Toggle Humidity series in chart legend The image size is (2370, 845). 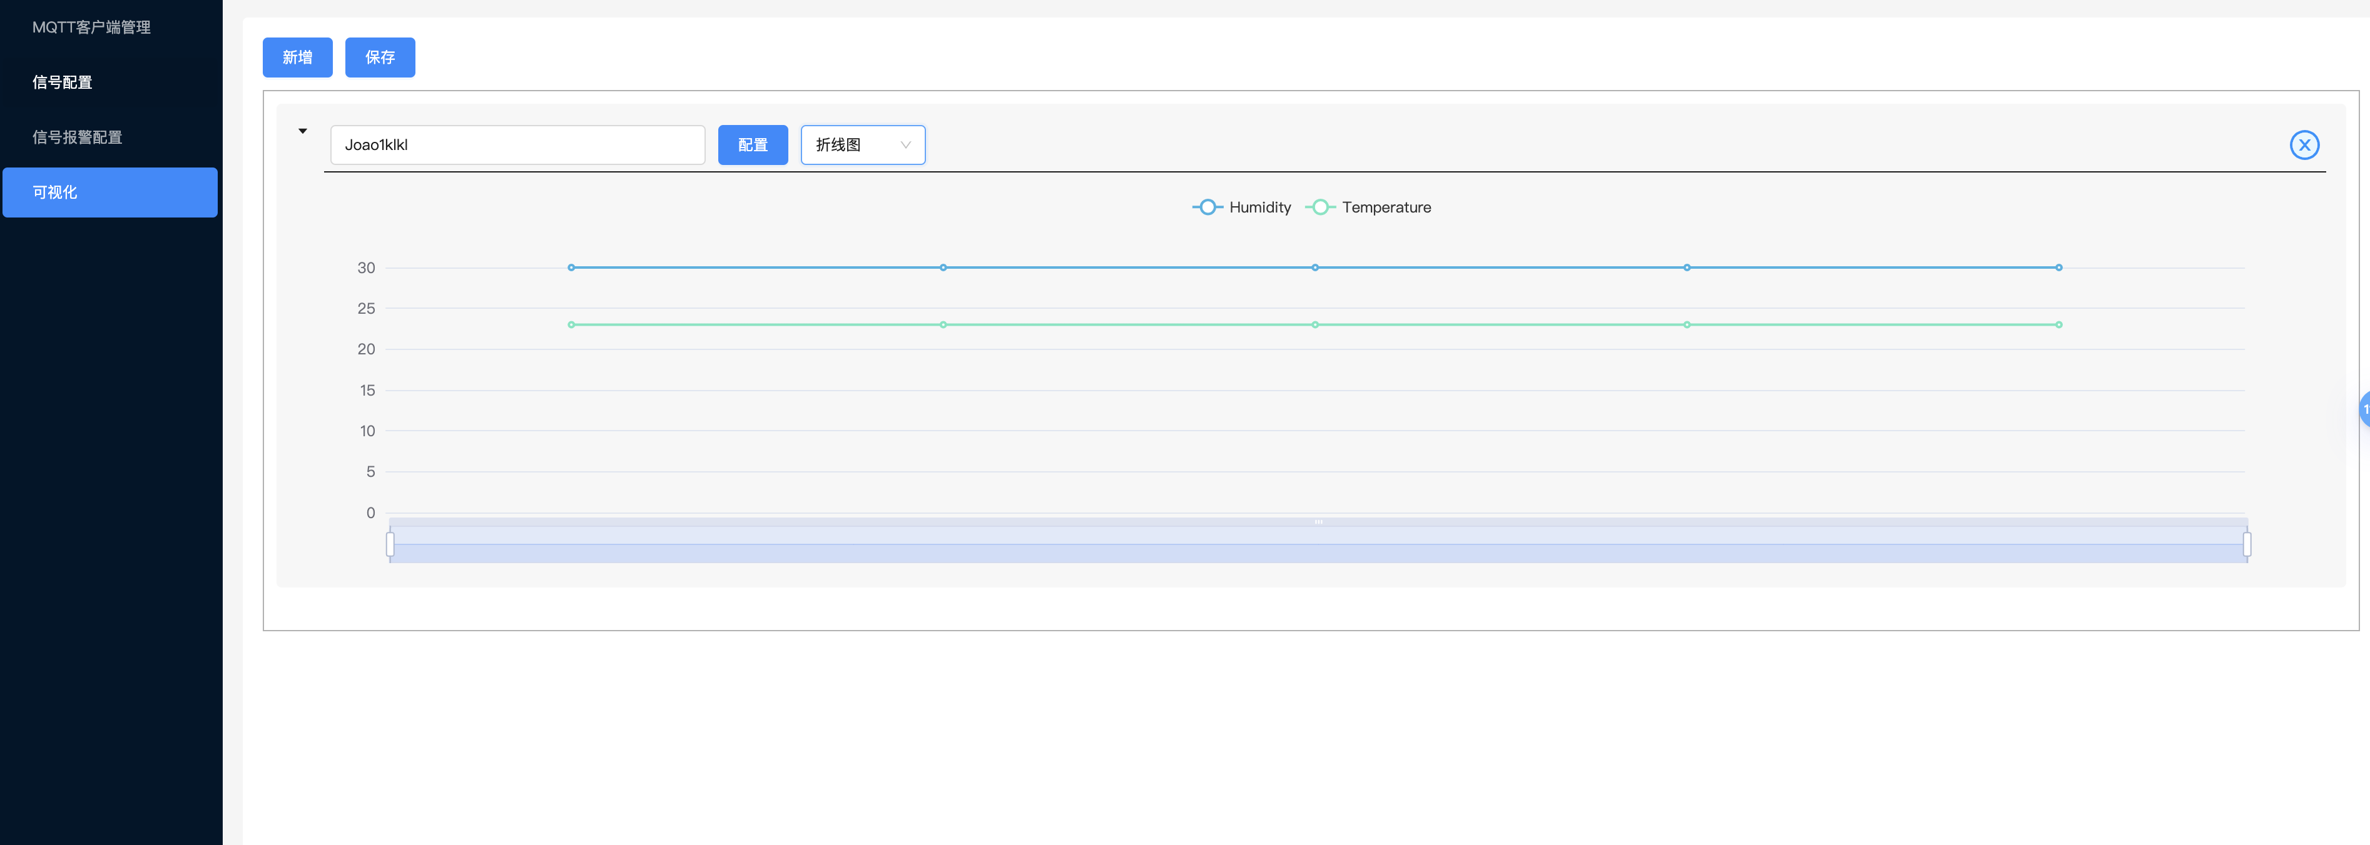(x=1241, y=207)
